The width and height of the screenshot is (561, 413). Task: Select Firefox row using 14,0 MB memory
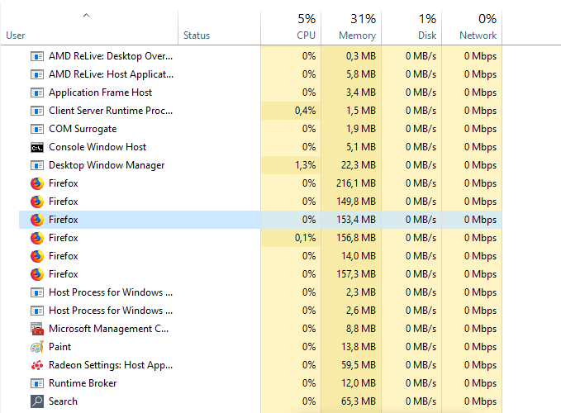pyautogui.click(x=260, y=256)
